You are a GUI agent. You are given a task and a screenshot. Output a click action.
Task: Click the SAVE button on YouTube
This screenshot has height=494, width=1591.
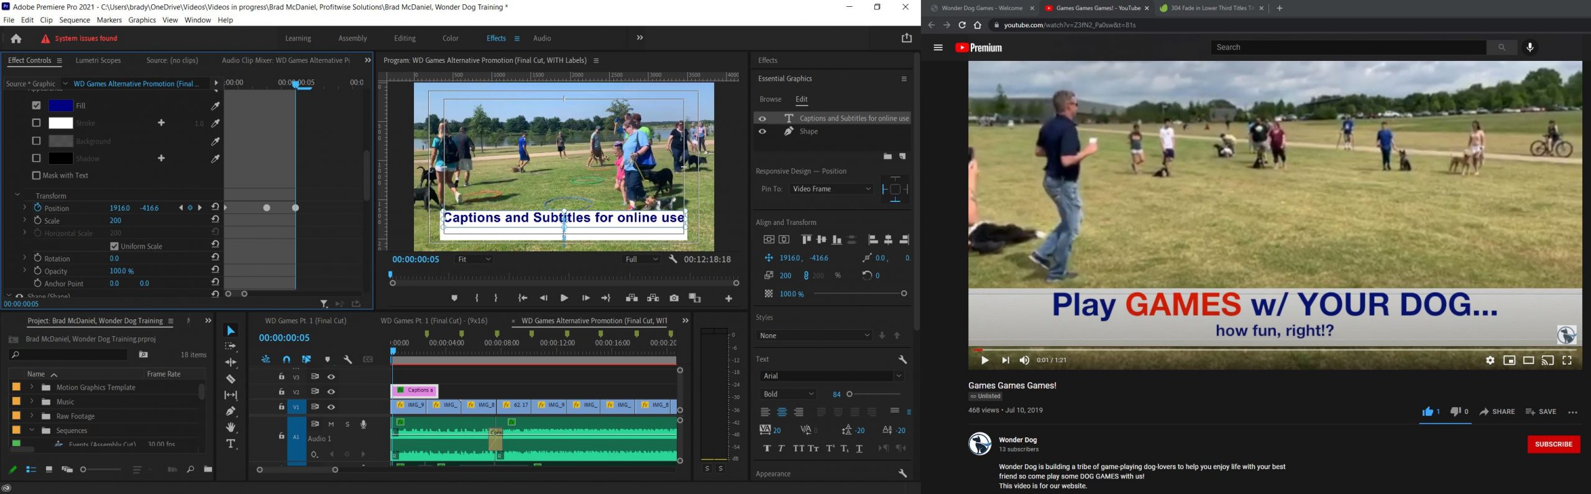coord(1540,411)
